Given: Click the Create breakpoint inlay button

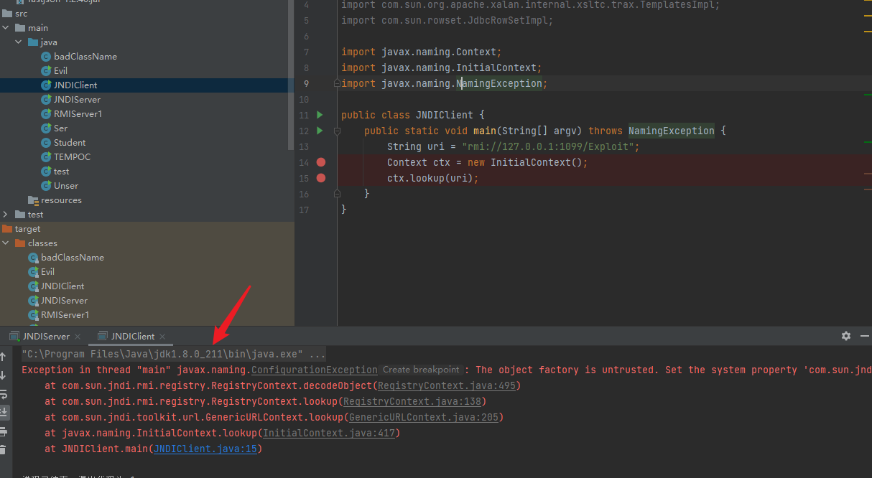Looking at the screenshot, I should pyautogui.click(x=421, y=370).
